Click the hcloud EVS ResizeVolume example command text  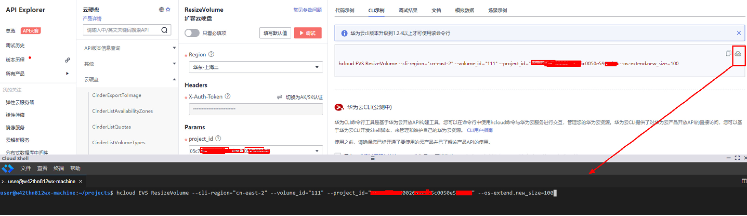coord(509,63)
